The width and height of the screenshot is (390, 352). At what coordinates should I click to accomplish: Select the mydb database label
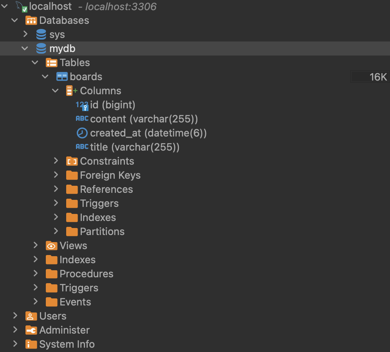click(x=62, y=48)
